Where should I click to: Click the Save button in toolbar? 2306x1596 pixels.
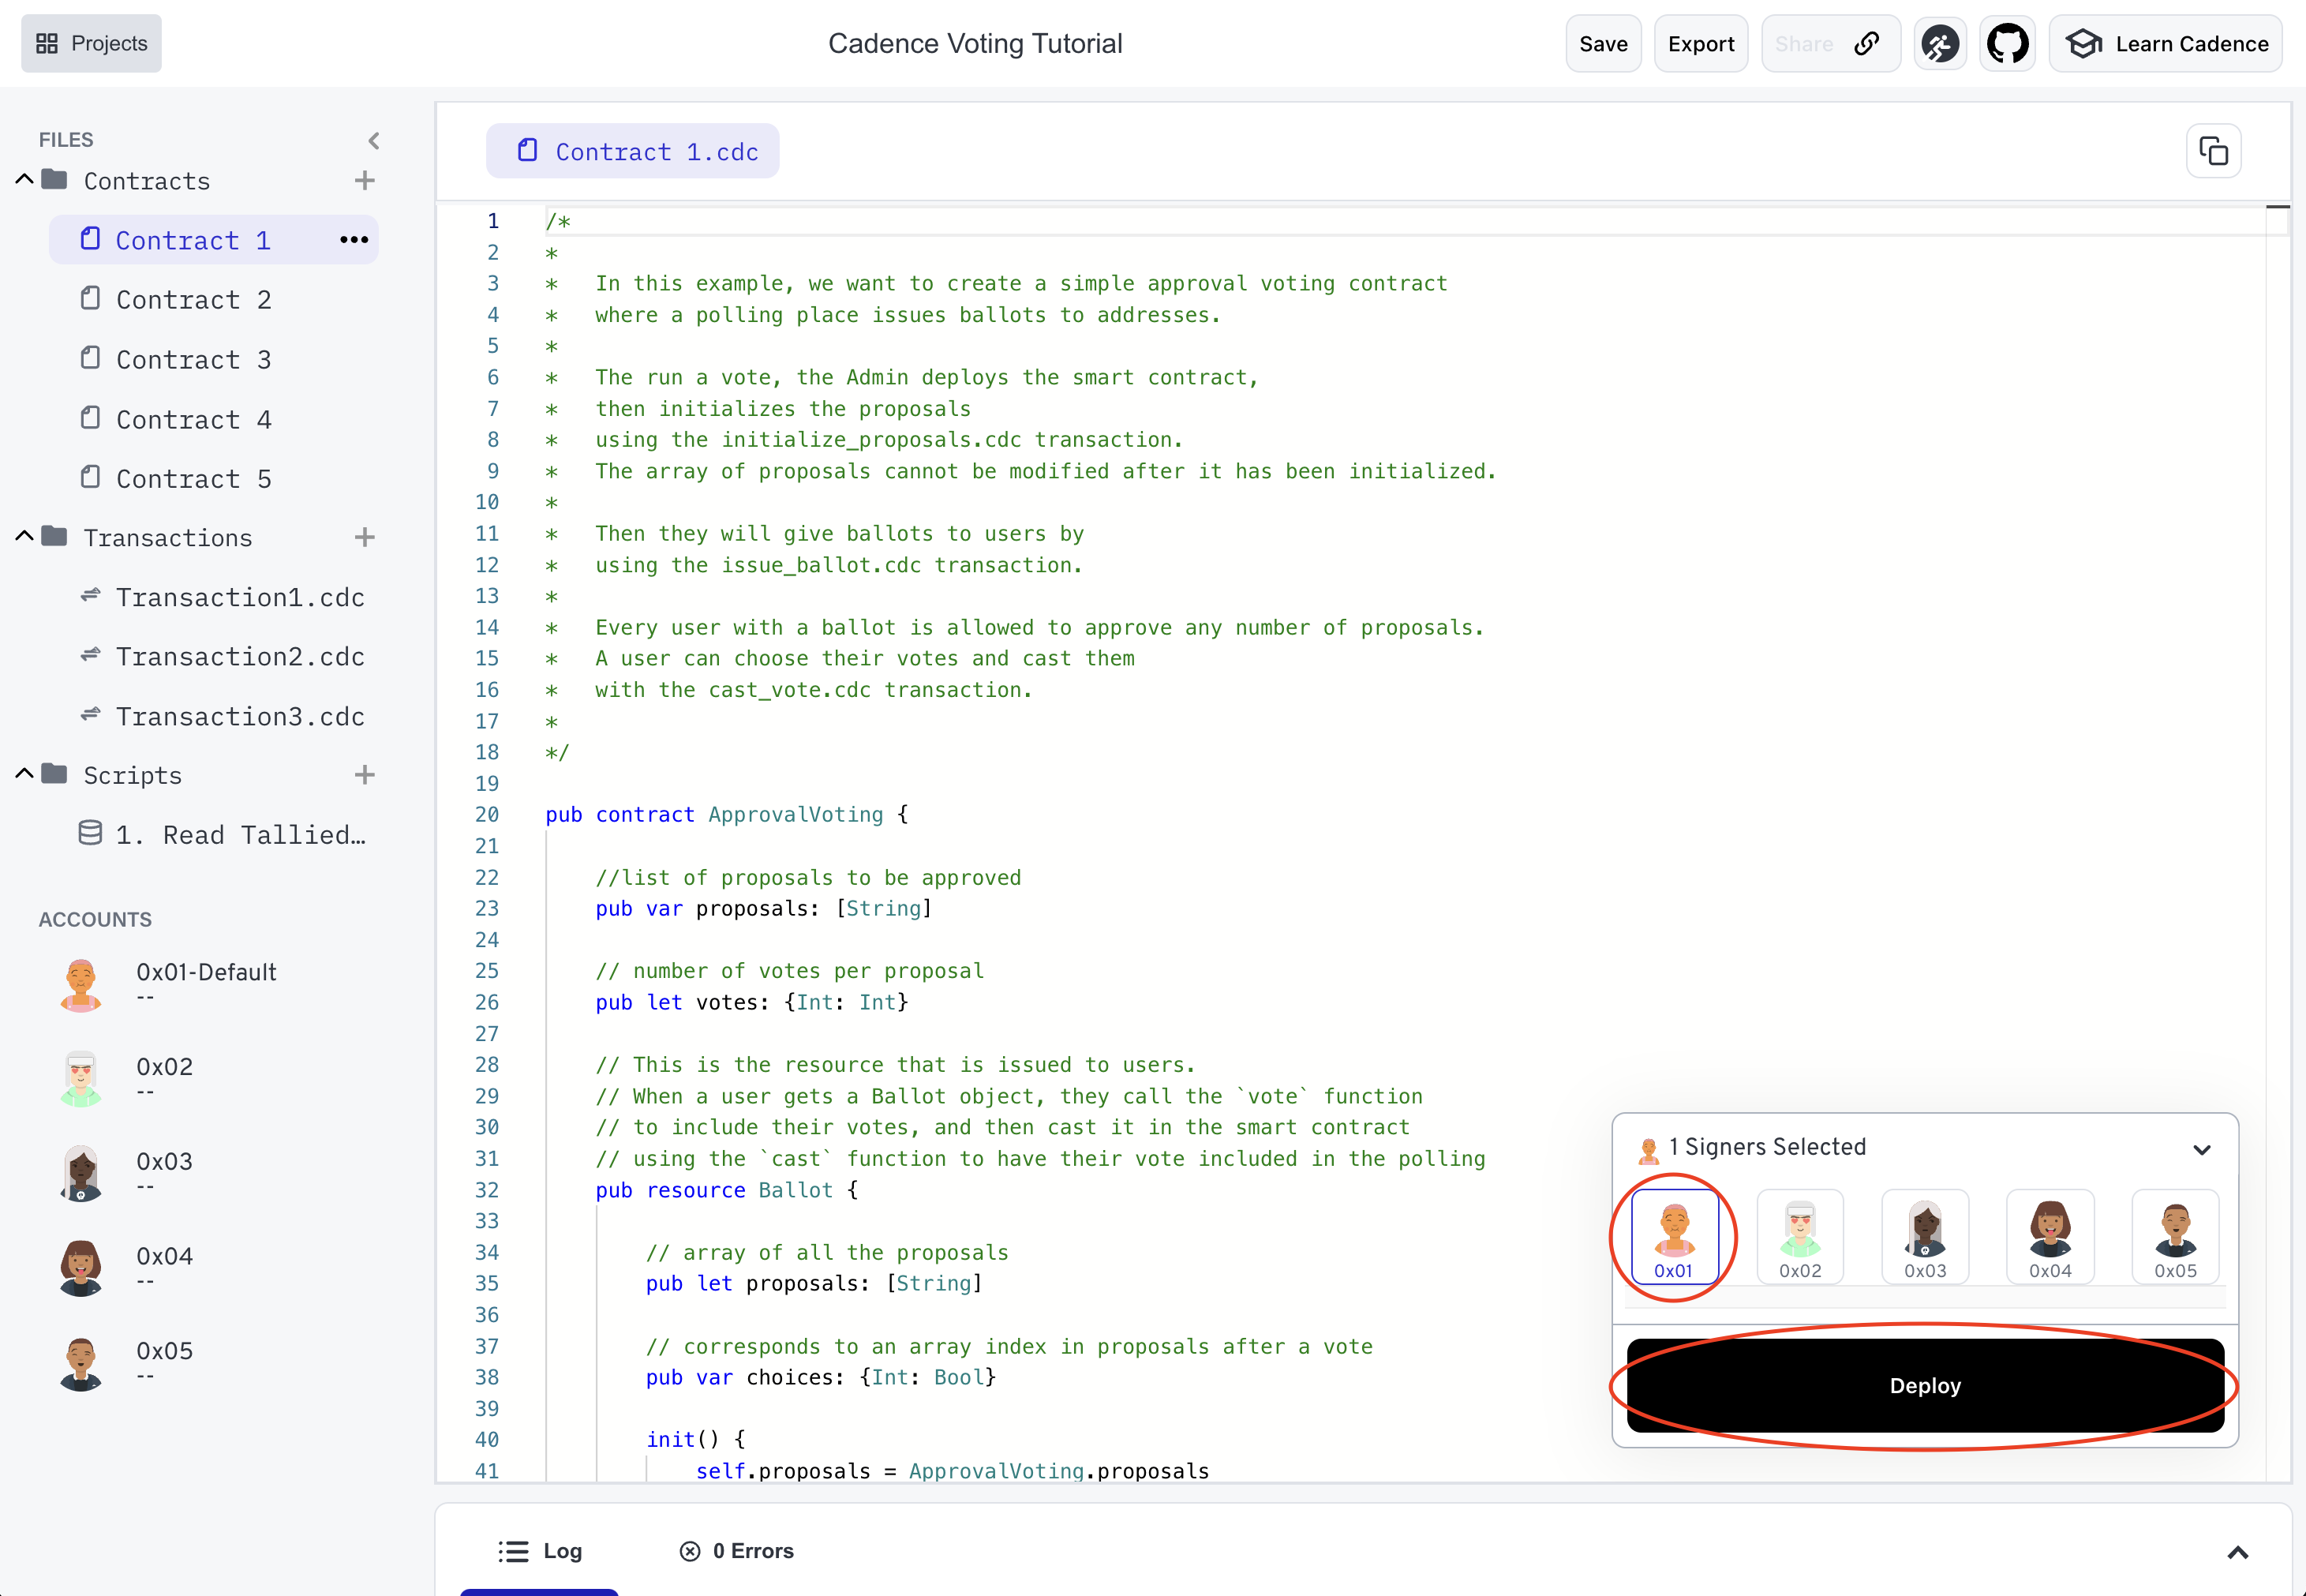[1601, 43]
